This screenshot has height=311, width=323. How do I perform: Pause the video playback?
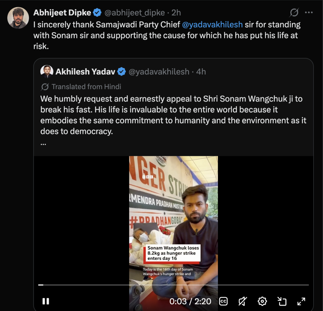(46, 301)
